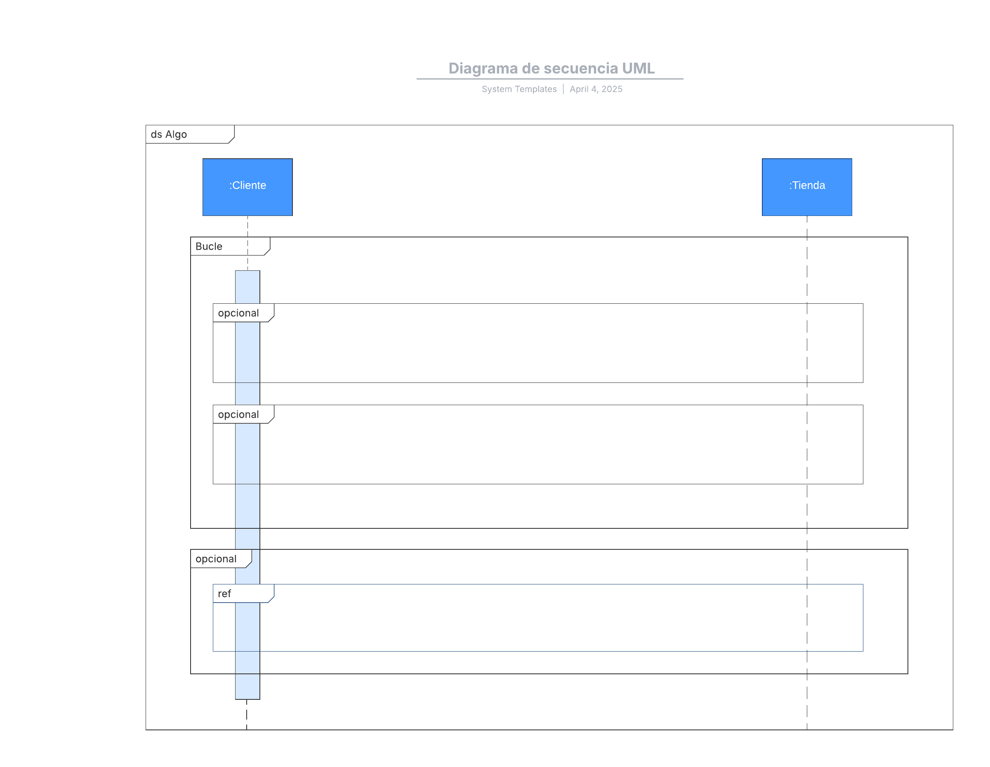The image size is (990, 767).
Task: Select the :Cliente lifeline box
Action: (x=247, y=187)
